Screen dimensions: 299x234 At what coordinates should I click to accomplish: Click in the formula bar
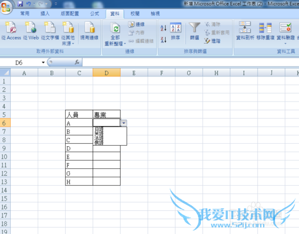[x=190, y=63]
